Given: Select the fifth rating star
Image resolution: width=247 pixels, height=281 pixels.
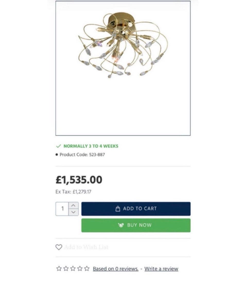Looking at the screenshot, I should coord(87,268).
